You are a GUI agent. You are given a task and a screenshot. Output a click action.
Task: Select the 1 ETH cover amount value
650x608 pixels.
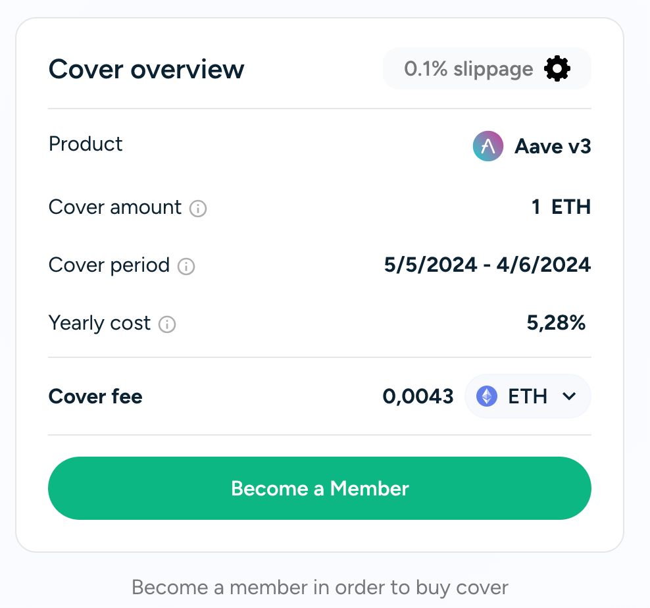561,207
